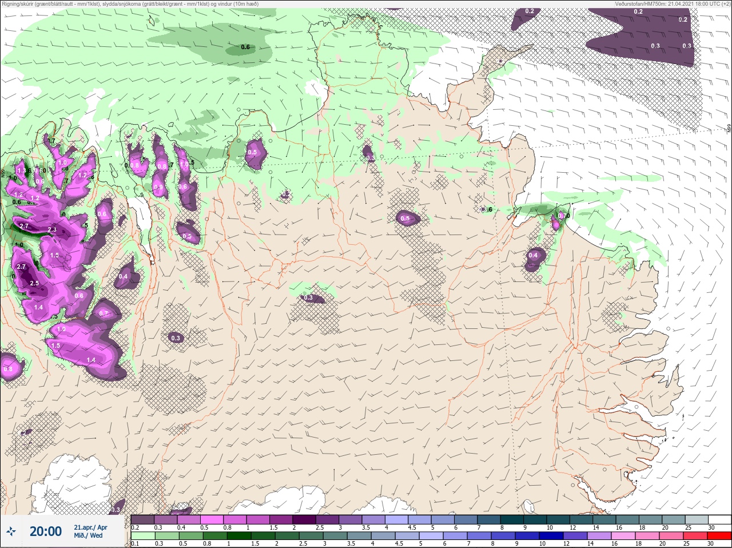Select upper legend slate blue swatch at 7

pyautogui.click(x=489, y=519)
